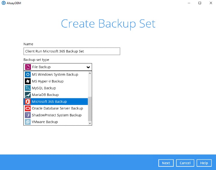Click the ShadowProtect shield icon
The width and height of the screenshot is (216, 170).
(x=28, y=115)
